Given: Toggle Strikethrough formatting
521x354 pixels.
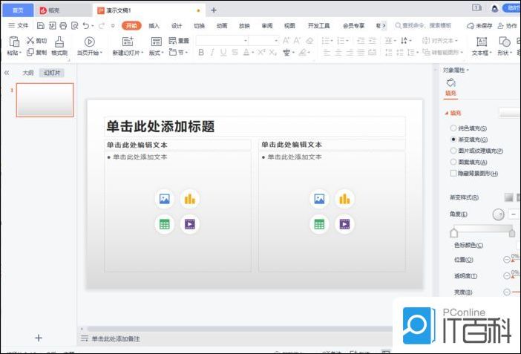Looking at the screenshot, I should click(235, 52).
